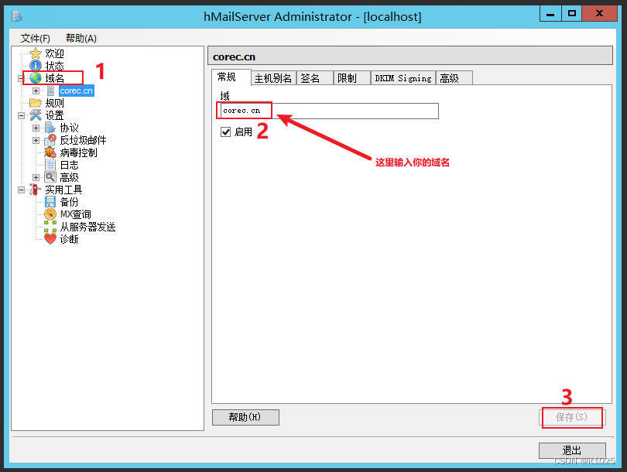627x472 pixels.
Task: Click the hMailServer app icon in title bar
Action: (16, 16)
